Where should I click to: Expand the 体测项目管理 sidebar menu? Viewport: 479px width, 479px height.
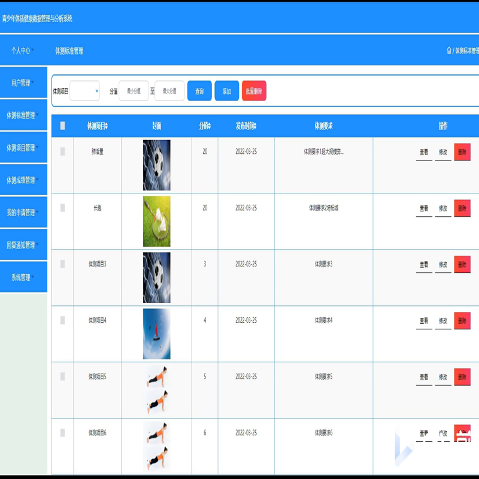[23, 147]
